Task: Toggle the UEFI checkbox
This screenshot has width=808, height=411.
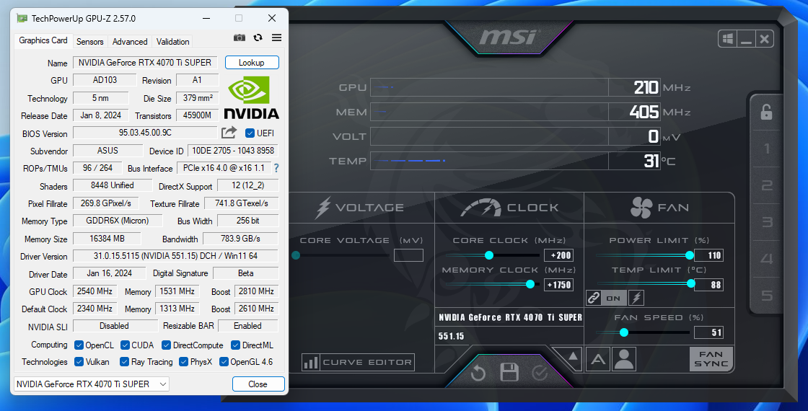Action: pos(250,133)
